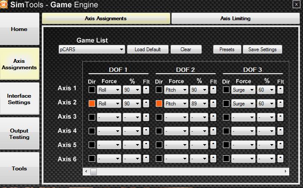303x188 pixels.
Task: Open Axis 2 DOF 1 Roll force dropdown
Action: (x=109, y=104)
